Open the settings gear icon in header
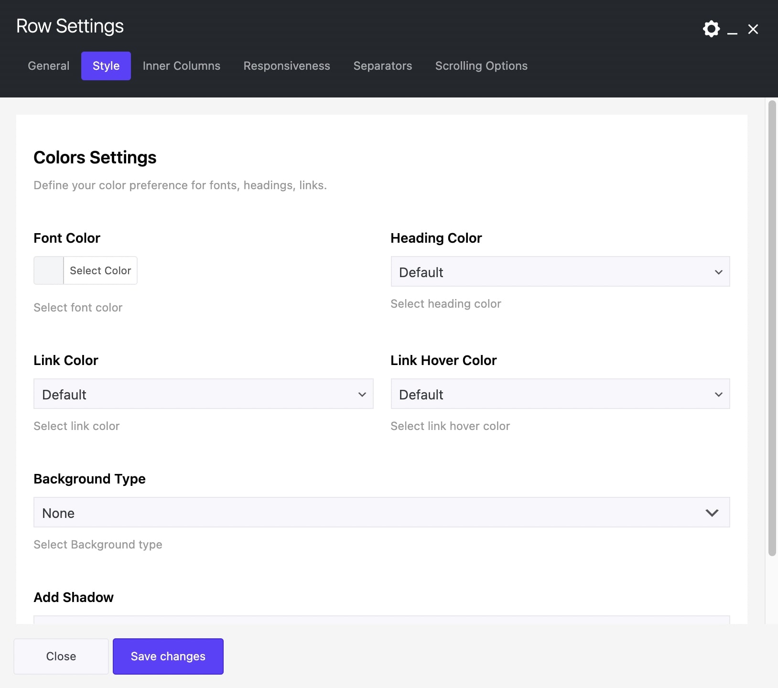778x688 pixels. [711, 29]
